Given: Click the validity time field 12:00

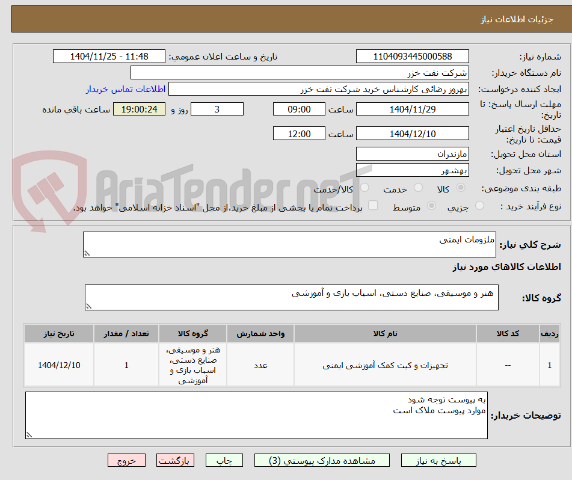Looking at the screenshot, I should 299,134.
